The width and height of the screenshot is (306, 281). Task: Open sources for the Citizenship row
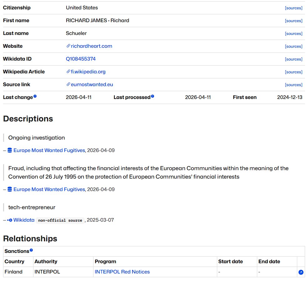coord(293,8)
